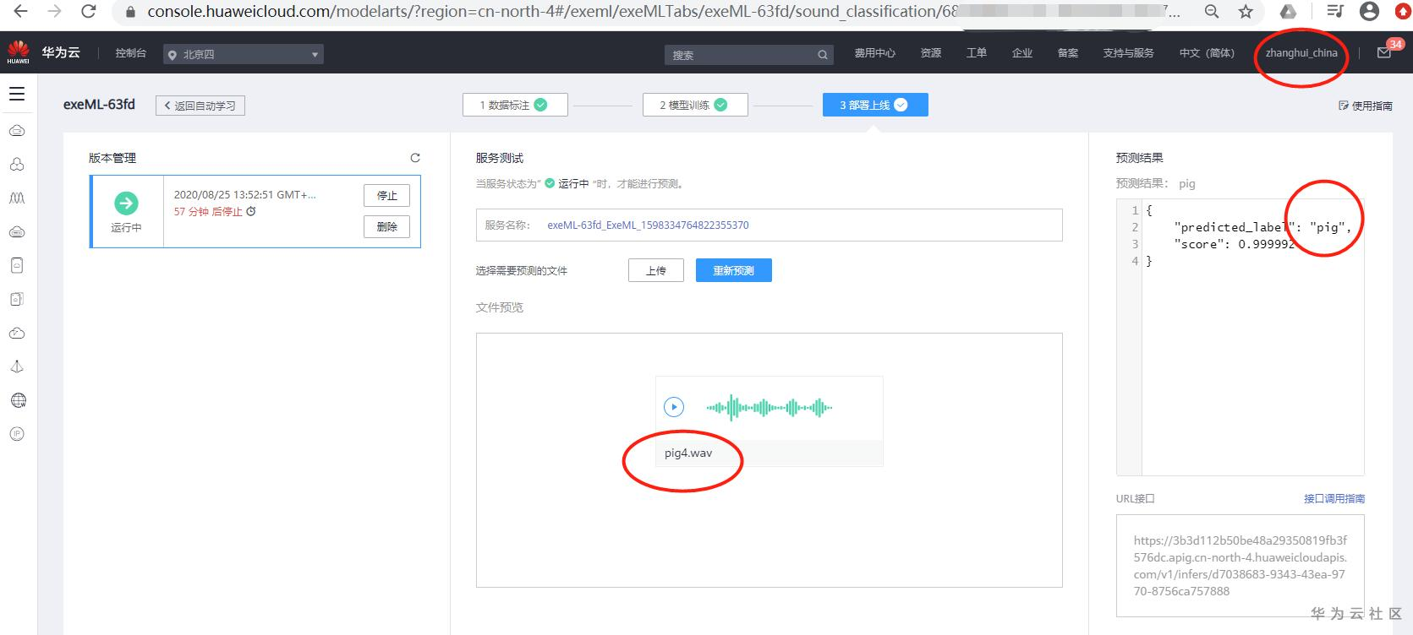Switch to step 2 模型训练
The height and width of the screenshot is (635, 1413).
(x=695, y=105)
